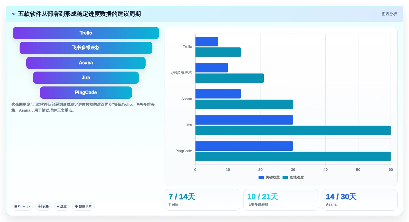The image size is (409, 222).
Task: Click the chart title 五款软件从部署到形成稳定进度数据的建议周期
Action: [x=79, y=14]
